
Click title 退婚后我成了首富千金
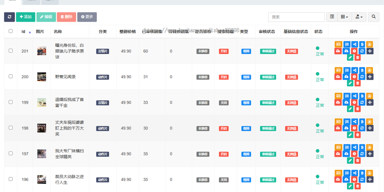point(69,102)
